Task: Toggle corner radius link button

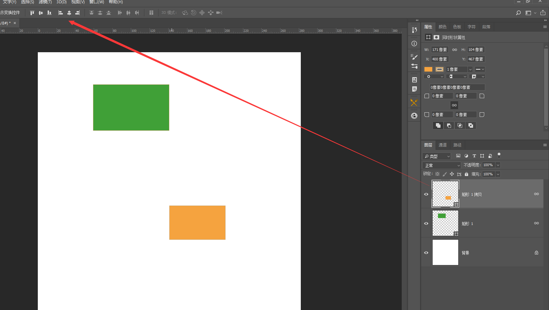Action: [454, 105]
